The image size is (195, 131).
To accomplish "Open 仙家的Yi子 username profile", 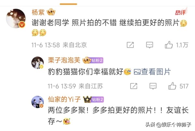I will pyautogui.click(x=64, y=99).
